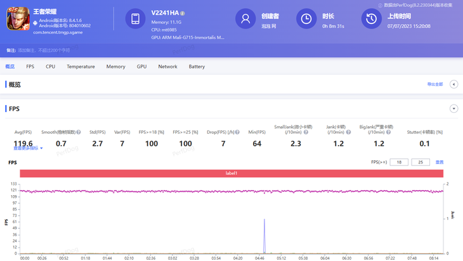Click the FPS threshold field showing 18
The height and width of the screenshot is (261, 463).
pos(399,162)
